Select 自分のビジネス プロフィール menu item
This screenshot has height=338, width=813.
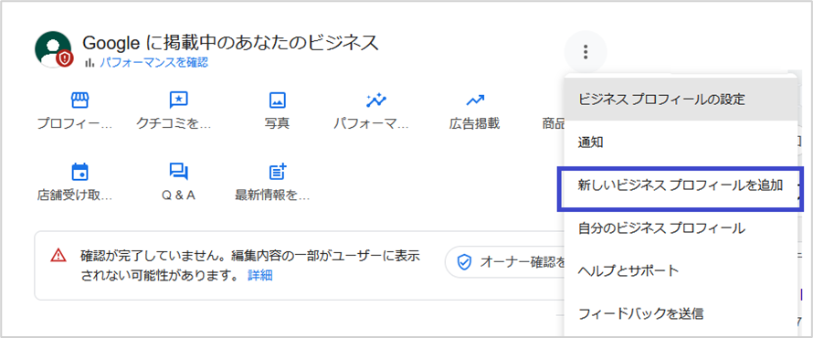click(681, 228)
